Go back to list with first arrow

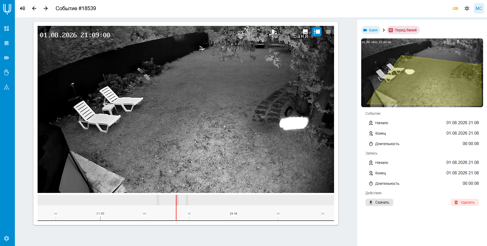coord(23,8)
